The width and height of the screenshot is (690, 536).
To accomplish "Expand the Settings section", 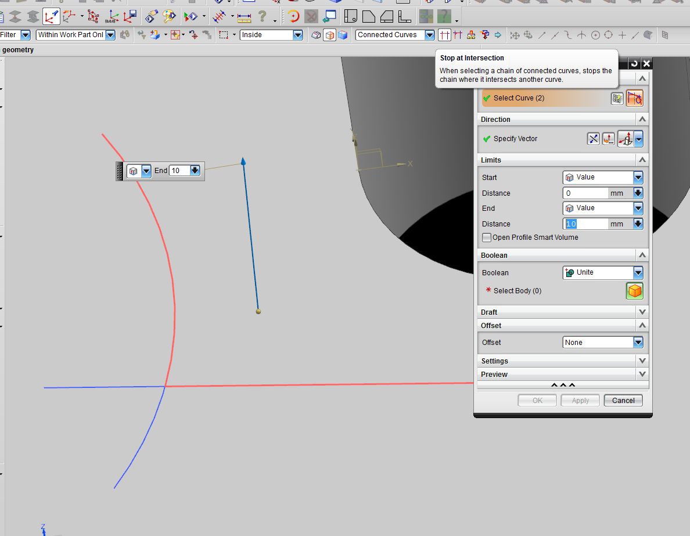I will [x=642, y=361].
